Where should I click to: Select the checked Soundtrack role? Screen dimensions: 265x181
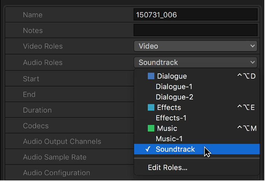tap(175, 149)
